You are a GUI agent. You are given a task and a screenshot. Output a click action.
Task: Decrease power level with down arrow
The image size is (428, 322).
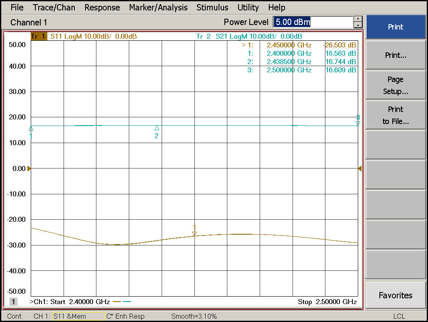pyautogui.click(x=358, y=25)
